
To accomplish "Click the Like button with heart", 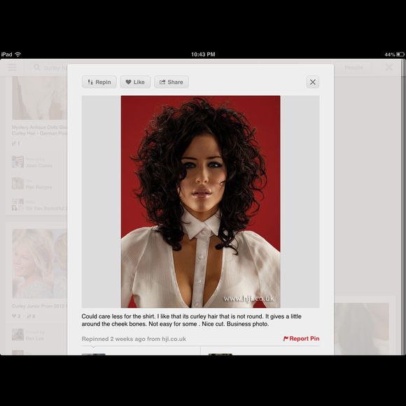I will click(x=135, y=82).
